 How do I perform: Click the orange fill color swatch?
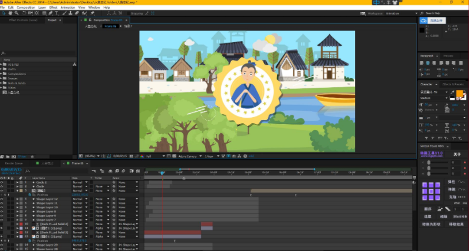pyautogui.click(x=460, y=93)
